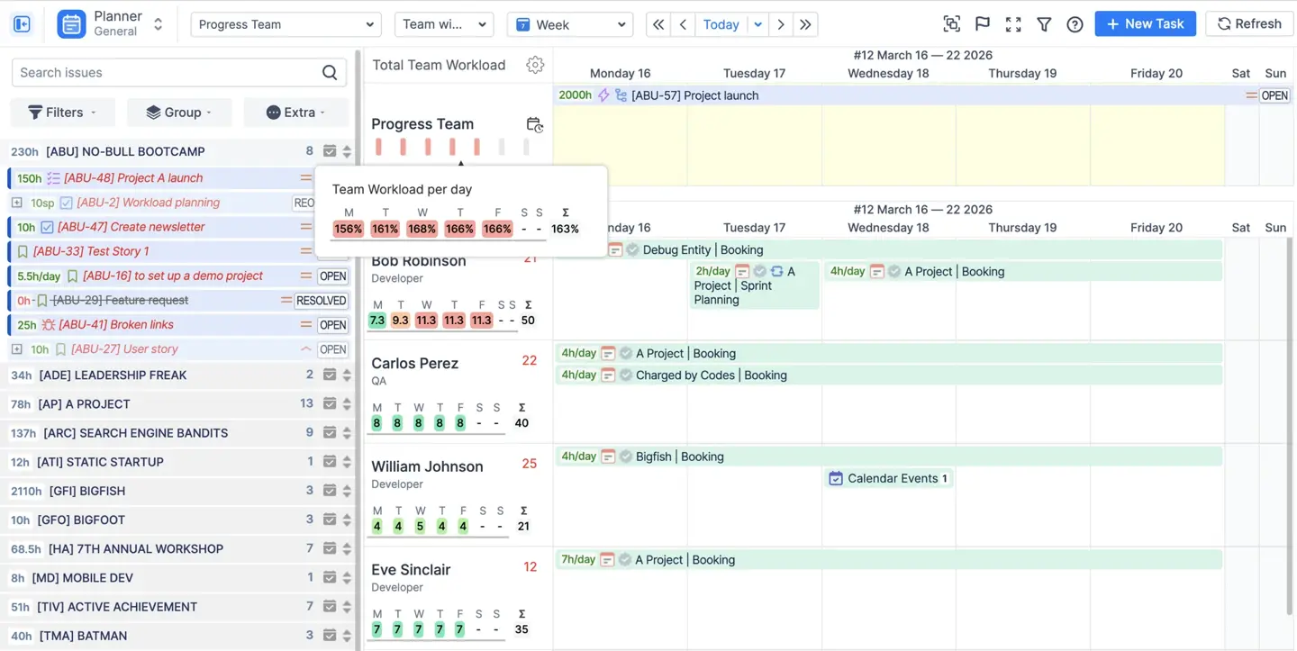The width and height of the screenshot is (1297, 651).
Task: Open the Group menu in the sidebar
Action: 179,112
